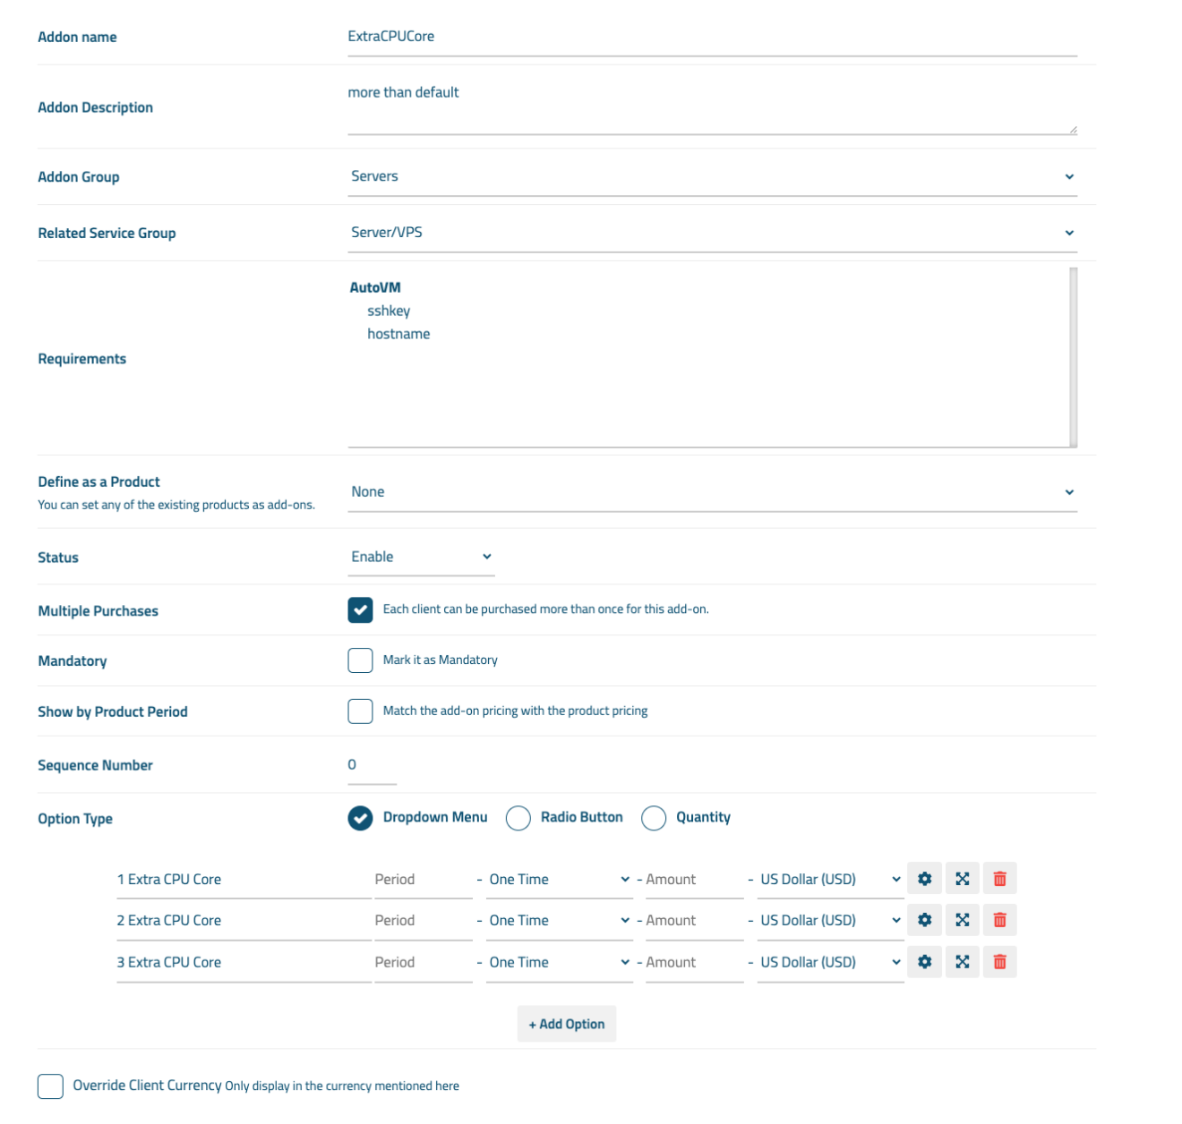1182x1124 pixels.
Task: Edit the 1 Extra CPU Core name field
Action: (x=244, y=880)
